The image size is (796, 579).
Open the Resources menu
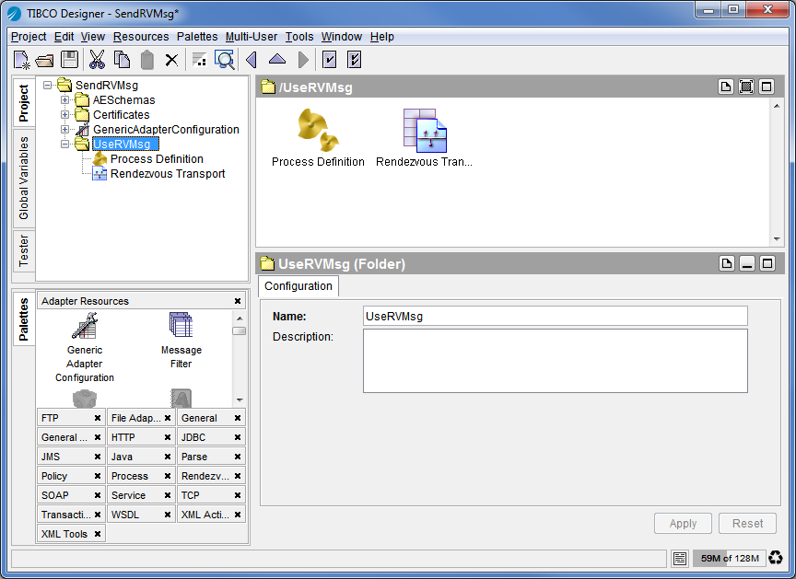tap(141, 37)
